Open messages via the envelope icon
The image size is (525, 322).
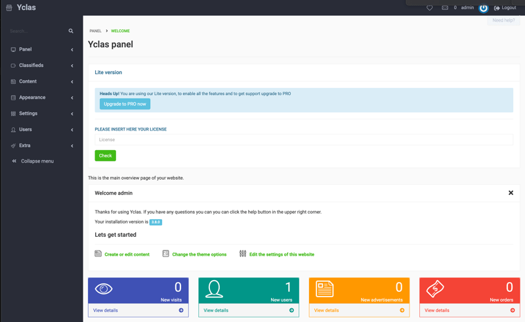click(445, 8)
